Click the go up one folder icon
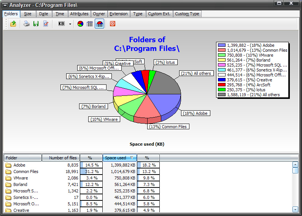This screenshot has width=302, height=216. coord(13,24)
